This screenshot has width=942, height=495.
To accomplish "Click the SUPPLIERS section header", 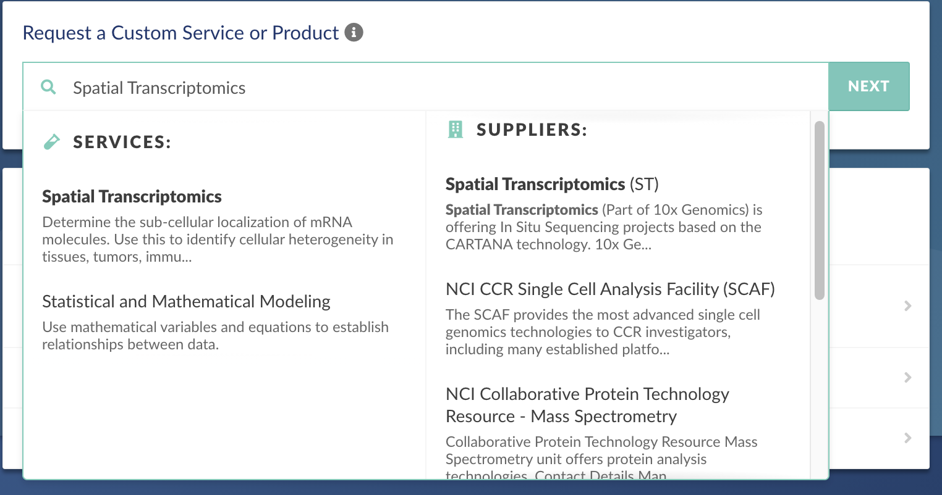I will tap(531, 130).
